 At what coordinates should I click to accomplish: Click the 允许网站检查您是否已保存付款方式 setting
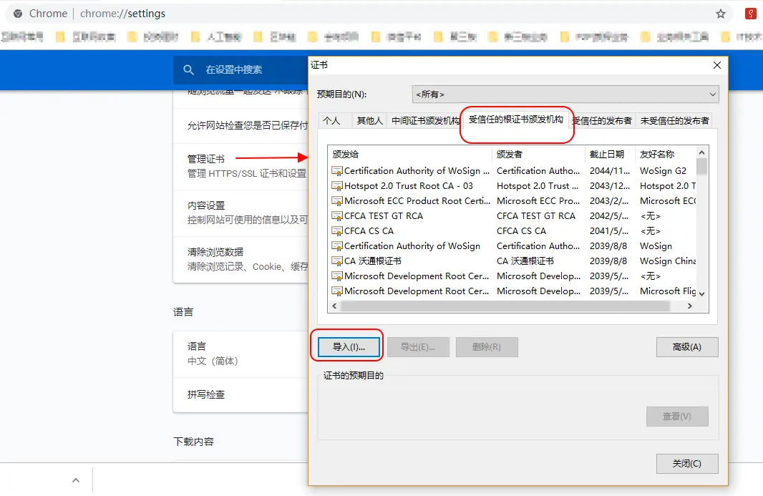pos(241,125)
